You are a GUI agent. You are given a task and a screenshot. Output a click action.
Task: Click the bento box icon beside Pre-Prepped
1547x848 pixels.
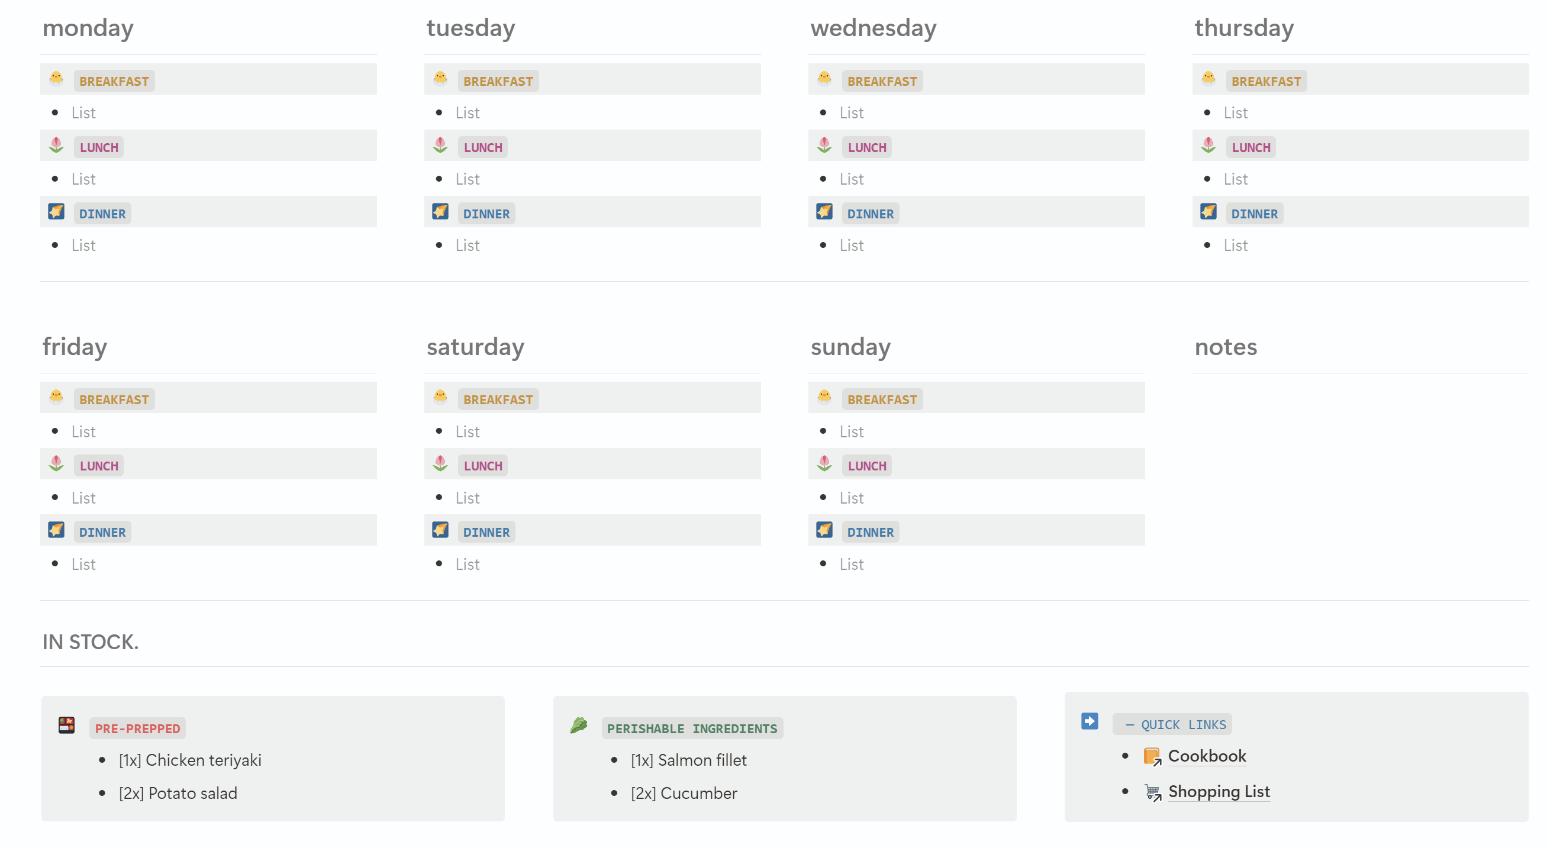point(67,725)
